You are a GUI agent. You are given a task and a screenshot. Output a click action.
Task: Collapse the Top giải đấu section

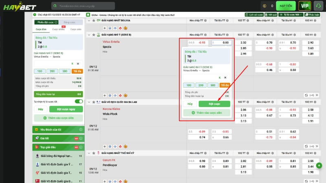(58, 147)
